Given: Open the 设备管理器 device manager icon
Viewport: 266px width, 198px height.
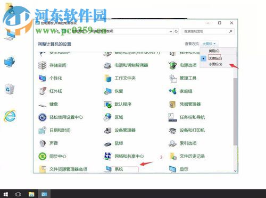Looking at the screenshot, I should (x=107, y=131).
